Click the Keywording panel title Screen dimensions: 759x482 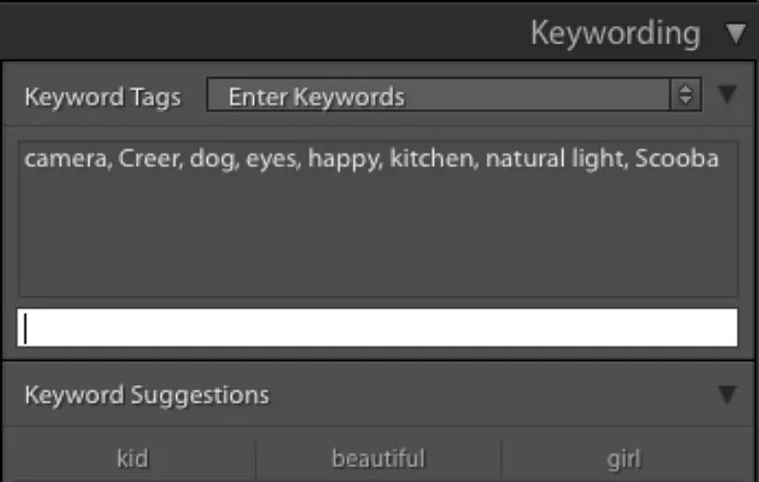click(x=615, y=34)
